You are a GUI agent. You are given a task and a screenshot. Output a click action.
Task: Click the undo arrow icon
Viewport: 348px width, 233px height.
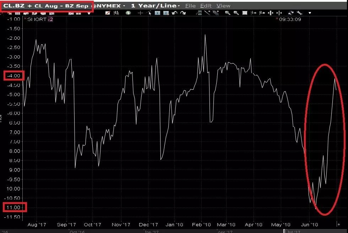point(175,13)
